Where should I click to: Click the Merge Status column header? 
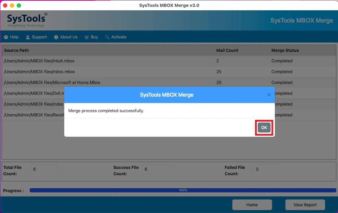pos(285,50)
